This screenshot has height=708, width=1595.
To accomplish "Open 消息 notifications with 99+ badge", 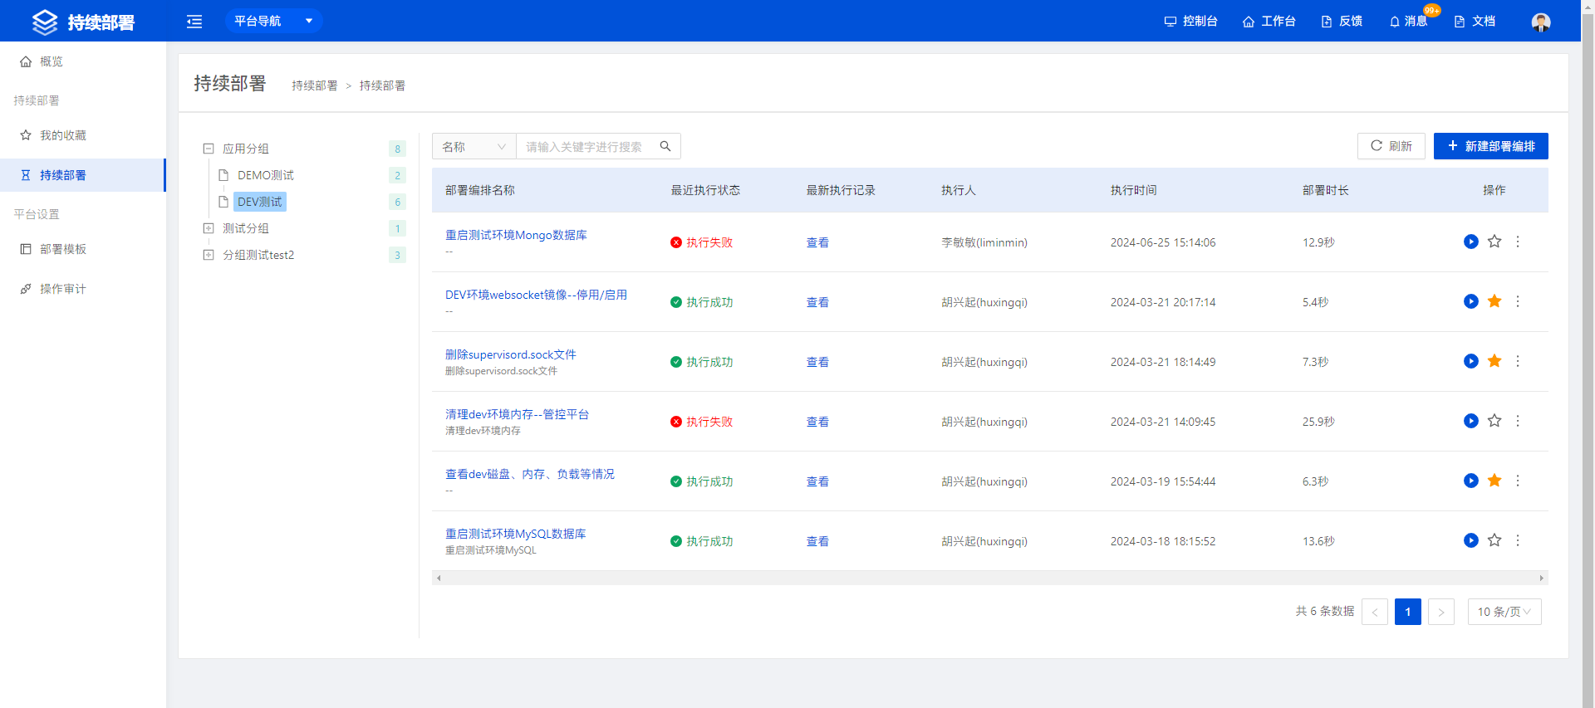I will 1409,22.
